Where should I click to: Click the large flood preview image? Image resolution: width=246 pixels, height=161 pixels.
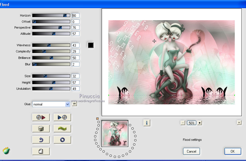pos(172,62)
